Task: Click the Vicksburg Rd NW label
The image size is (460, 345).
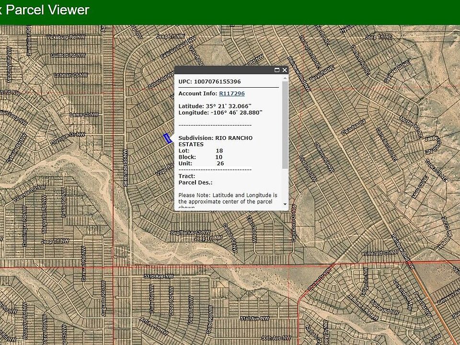Action: [66, 37]
